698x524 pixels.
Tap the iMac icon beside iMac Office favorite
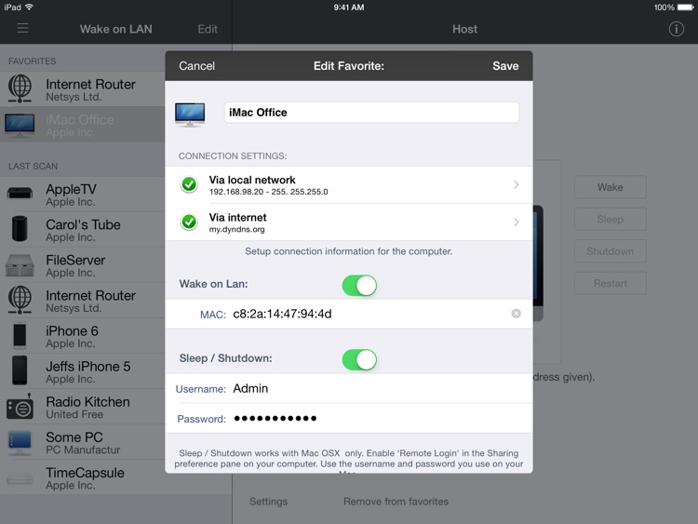pyautogui.click(x=20, y=125)
